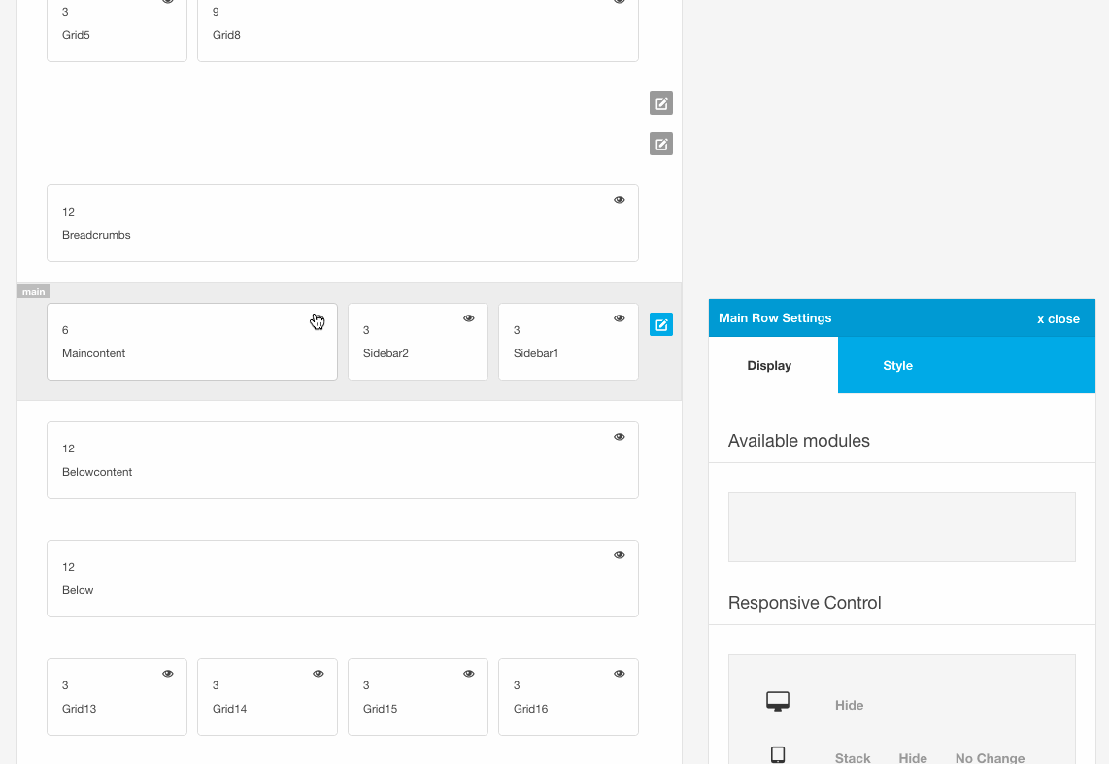Click the 'Responsive Control' heading
The height and width of the screenshot is (764, 1109).
pyautogui.click(x=804, y=603)
